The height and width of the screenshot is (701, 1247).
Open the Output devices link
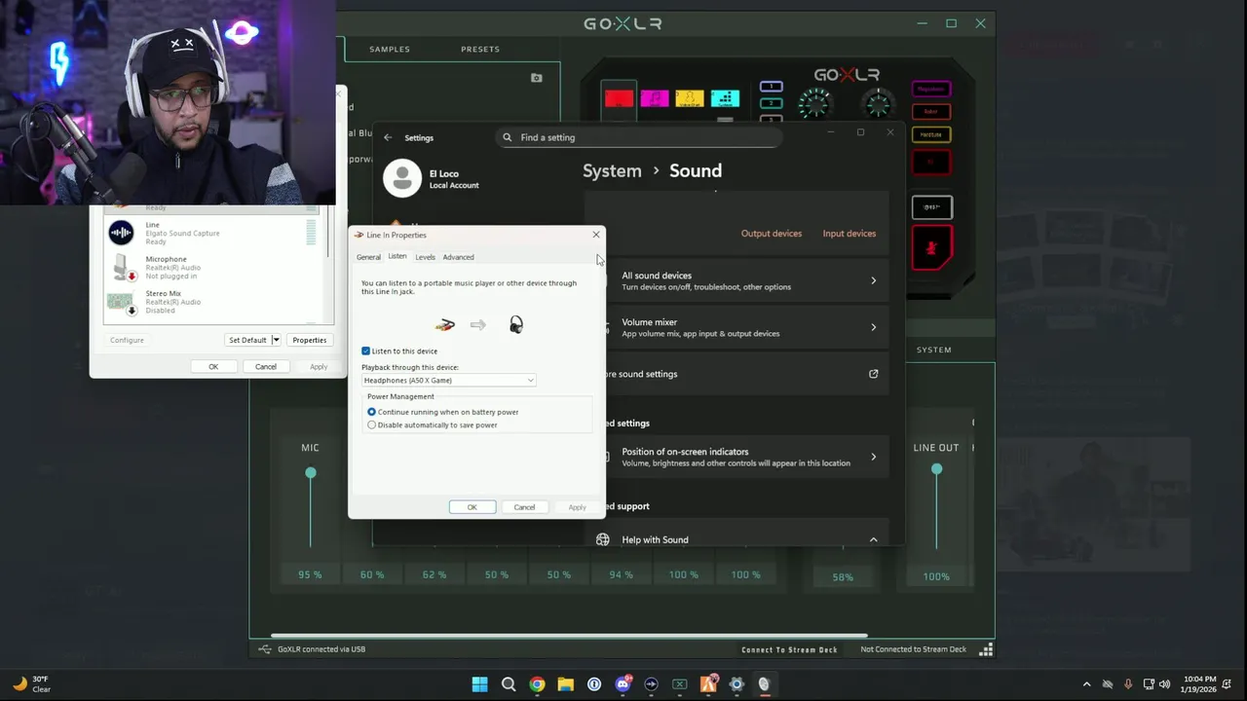(772, 234)
